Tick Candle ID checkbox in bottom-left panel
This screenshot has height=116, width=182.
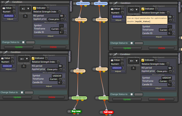point(64,83)
